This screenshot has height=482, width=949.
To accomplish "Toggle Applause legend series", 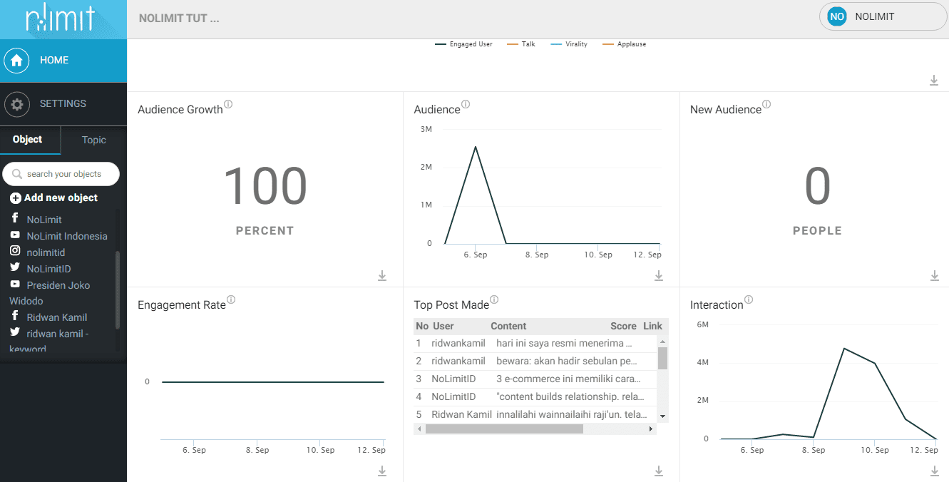I will coord(625,44).
